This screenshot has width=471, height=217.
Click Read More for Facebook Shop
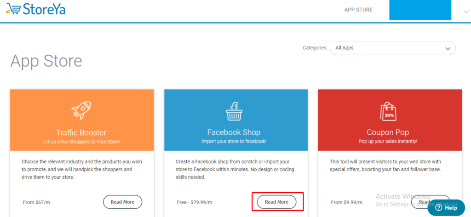pos(276,202)
